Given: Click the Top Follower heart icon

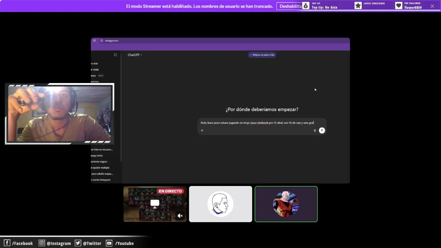Looking at the screenshot, I should click(399, 6).
